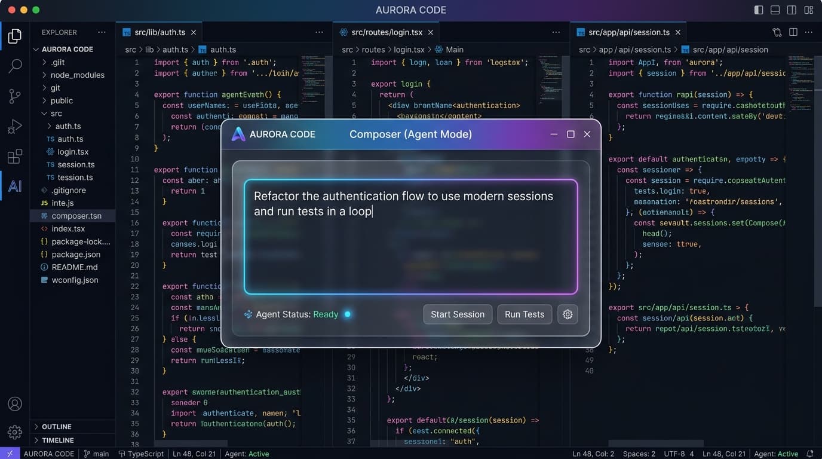
Task: Collapse the AURORA CODE root folder
Action: pyautogui.click(x=36, y=49)
